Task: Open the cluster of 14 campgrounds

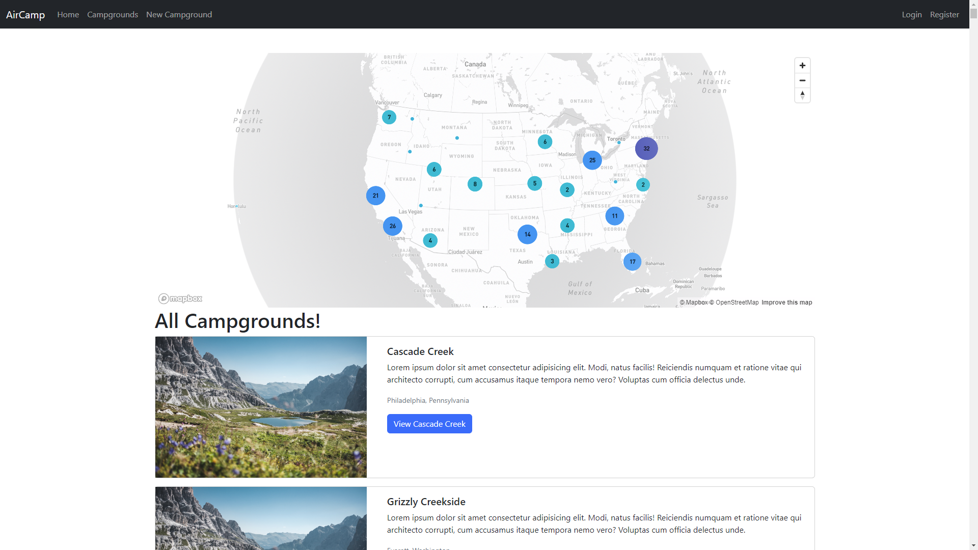Action: click(x=527, y=234)
